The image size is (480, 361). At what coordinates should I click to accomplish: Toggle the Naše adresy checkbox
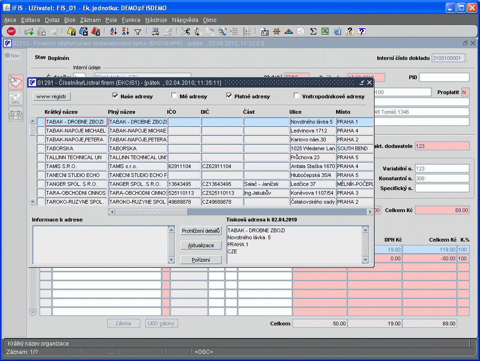[115, 96]
